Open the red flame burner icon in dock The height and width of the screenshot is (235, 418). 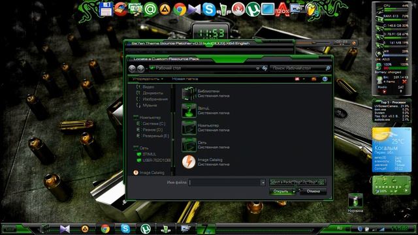click(238, 9)
